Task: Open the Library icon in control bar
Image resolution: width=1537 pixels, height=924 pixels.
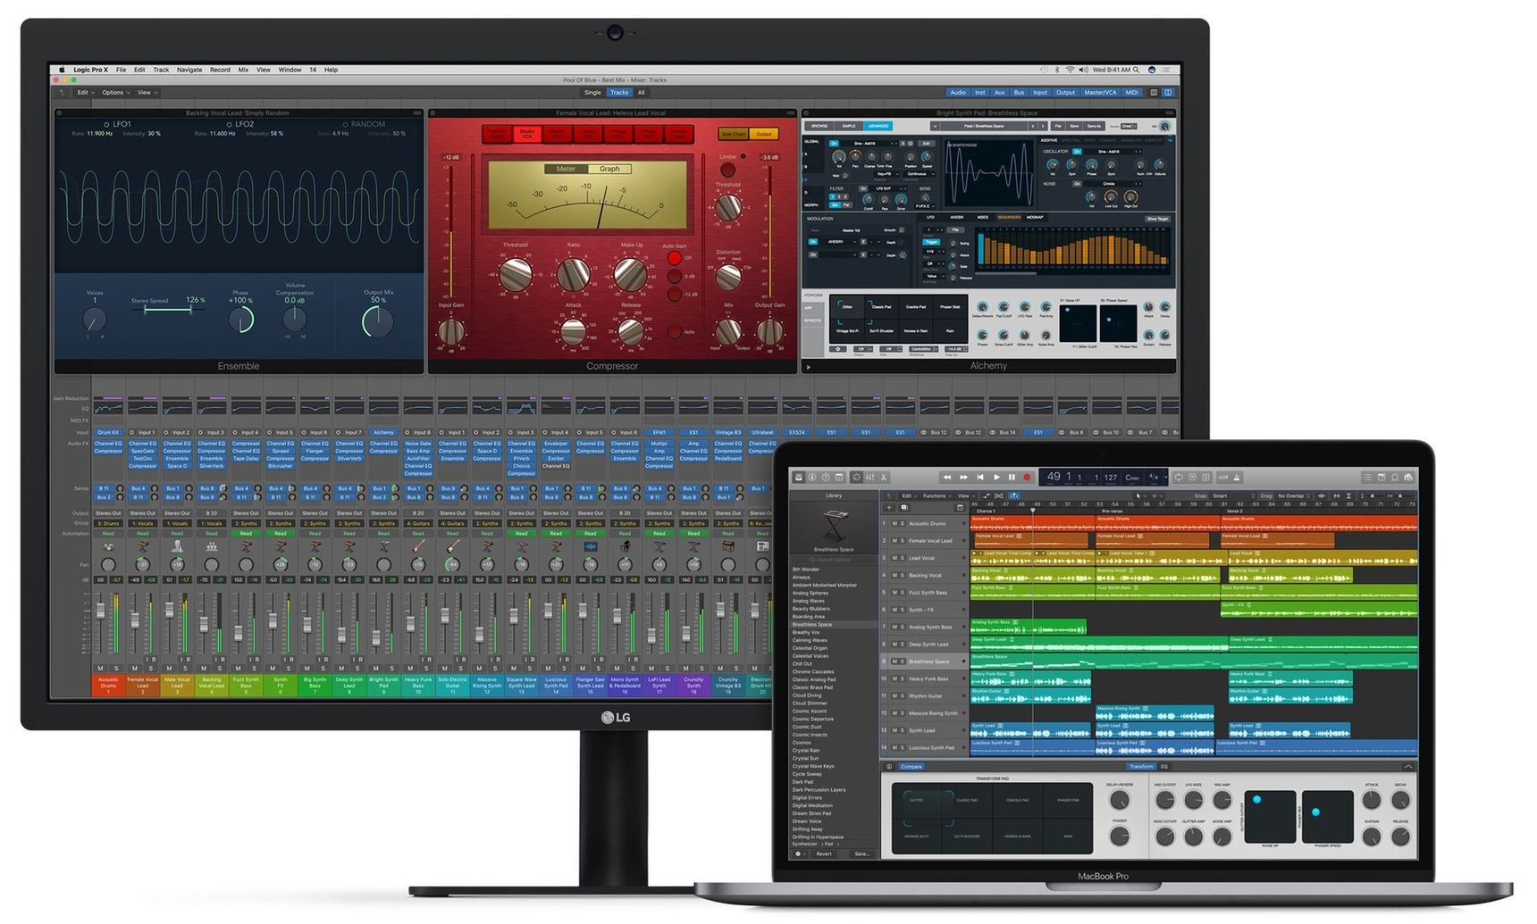Action: tap(799, 477)
